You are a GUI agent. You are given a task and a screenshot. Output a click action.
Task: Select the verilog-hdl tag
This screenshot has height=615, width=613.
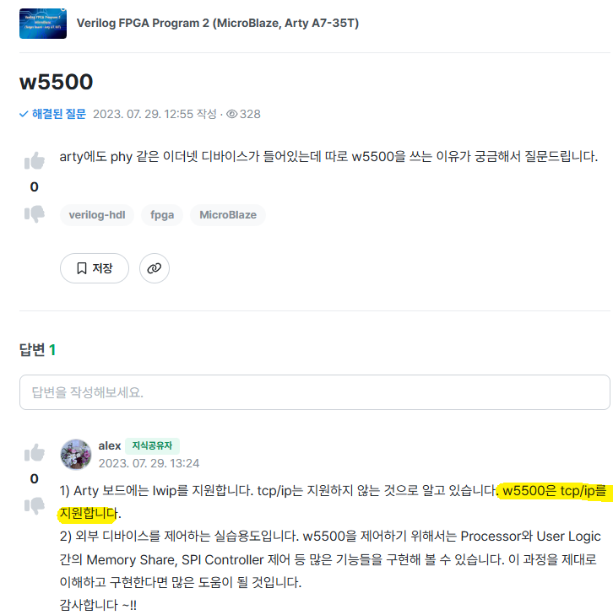tap(97, 215)
